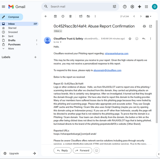Go back to inbox arrow
Viewport: 160px width, 159px height.
46,16
